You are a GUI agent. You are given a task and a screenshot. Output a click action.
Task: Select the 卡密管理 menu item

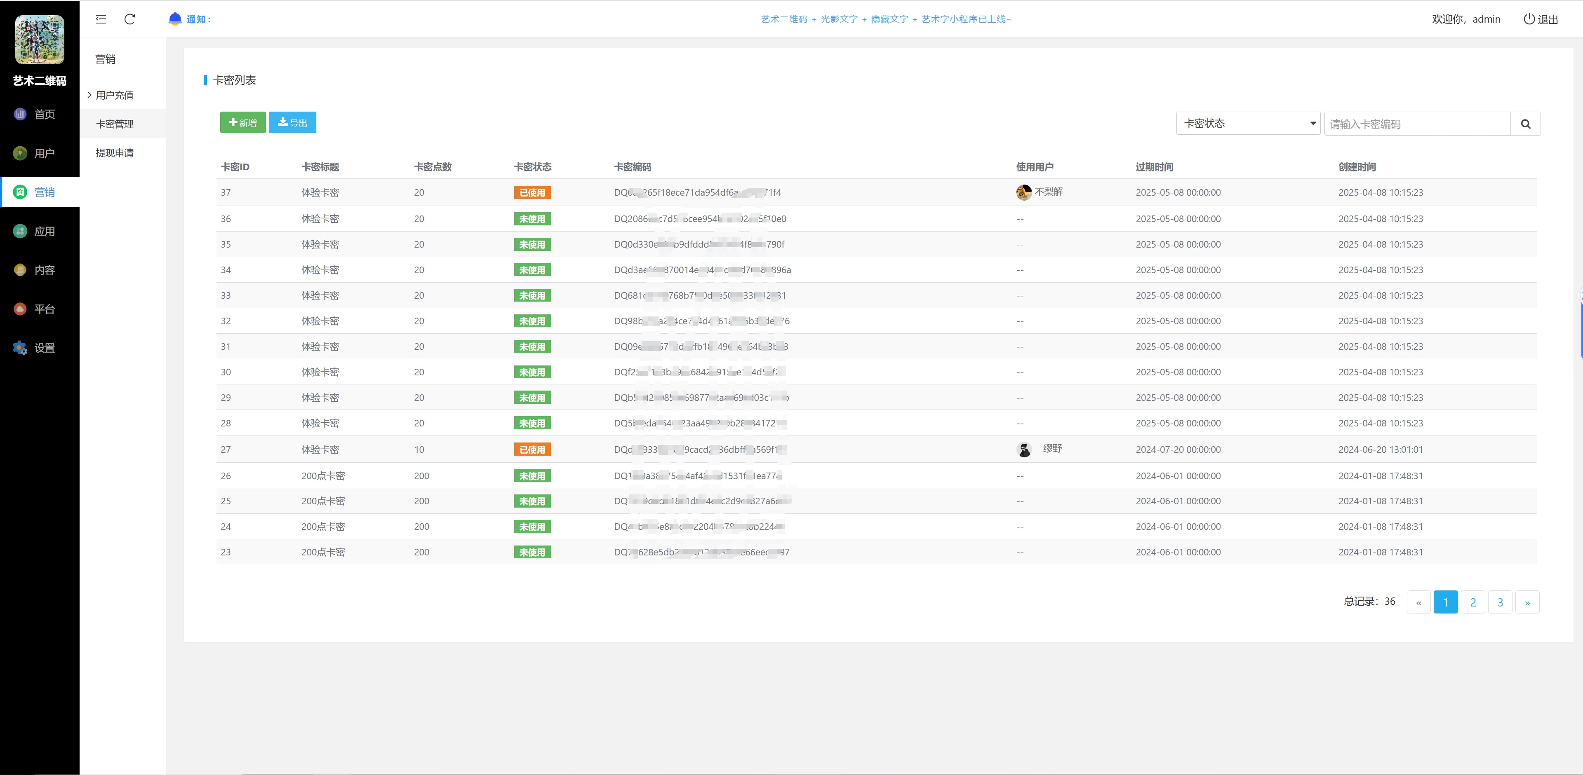[115, 124]
